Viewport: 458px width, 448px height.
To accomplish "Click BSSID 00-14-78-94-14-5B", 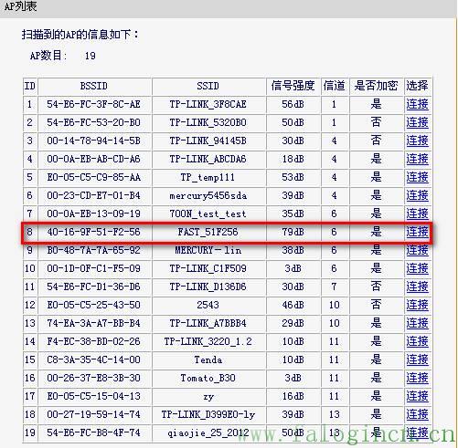I will [x=93, y=141].
